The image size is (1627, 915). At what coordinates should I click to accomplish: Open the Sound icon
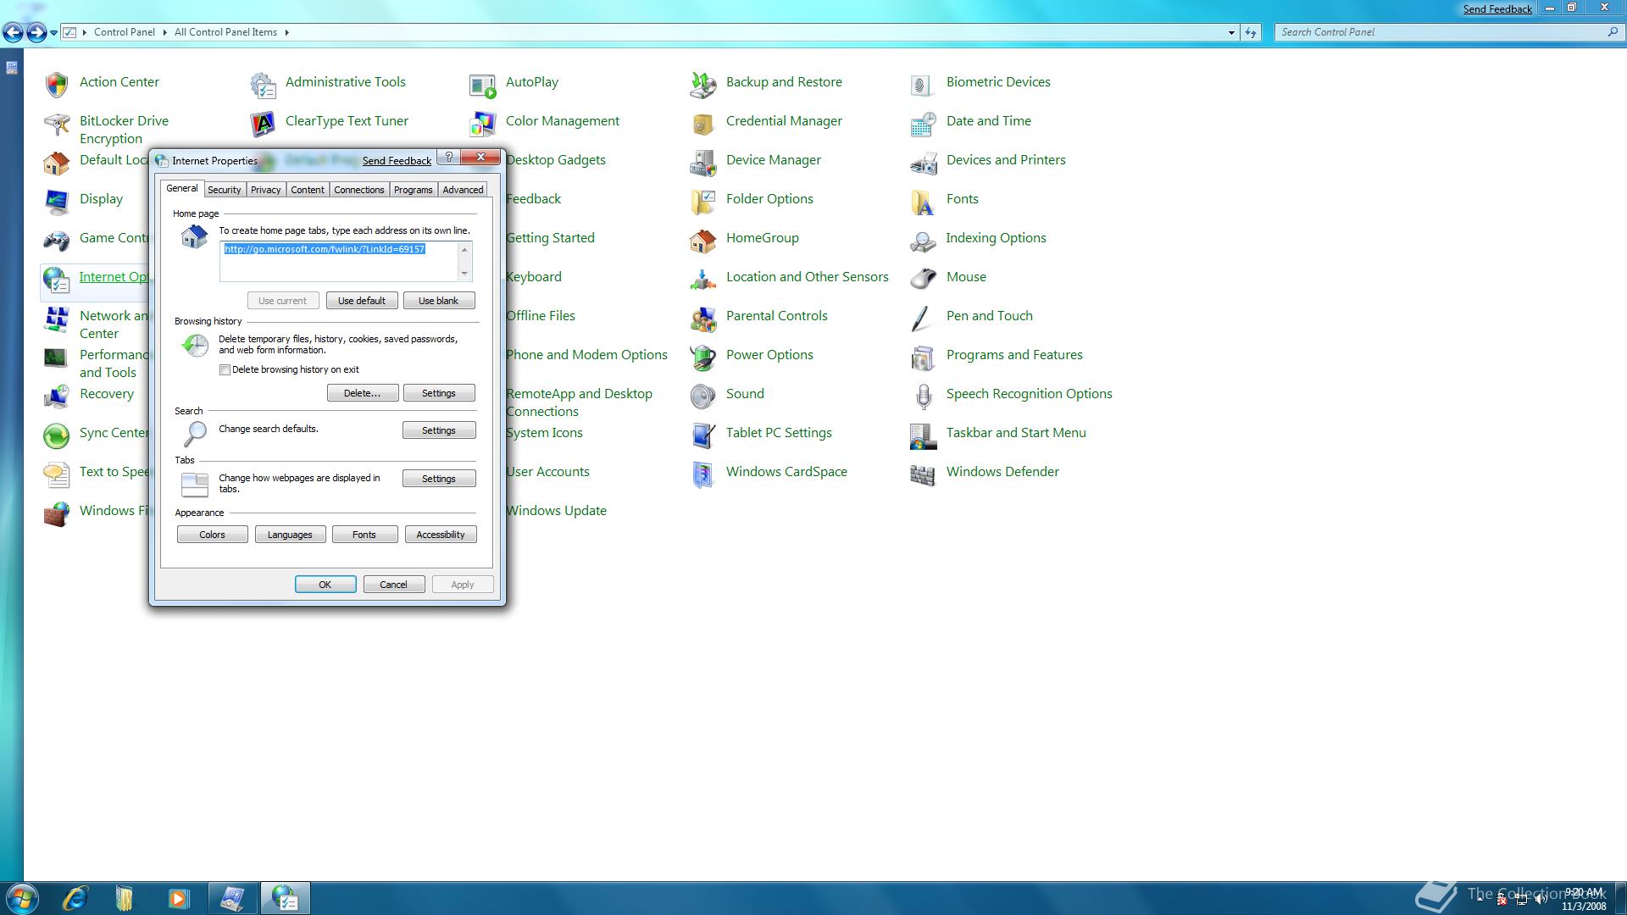tap(703, 396)
